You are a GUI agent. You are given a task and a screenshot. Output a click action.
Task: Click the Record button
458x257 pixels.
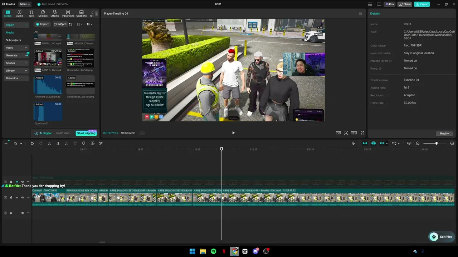[x=60, y=24]
